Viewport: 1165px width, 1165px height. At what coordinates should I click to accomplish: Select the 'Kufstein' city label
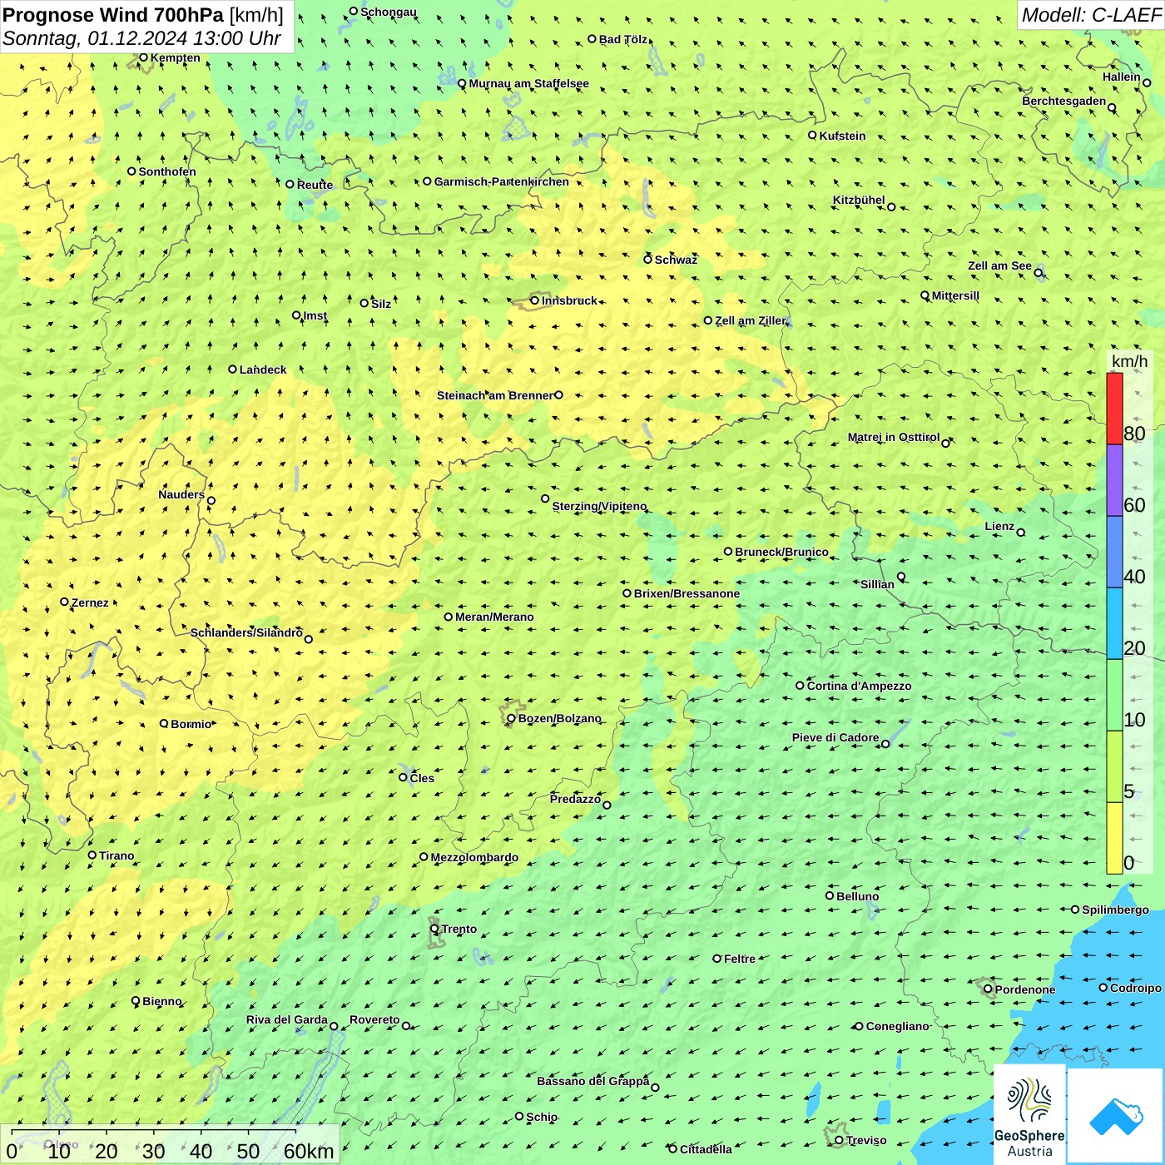843,136
